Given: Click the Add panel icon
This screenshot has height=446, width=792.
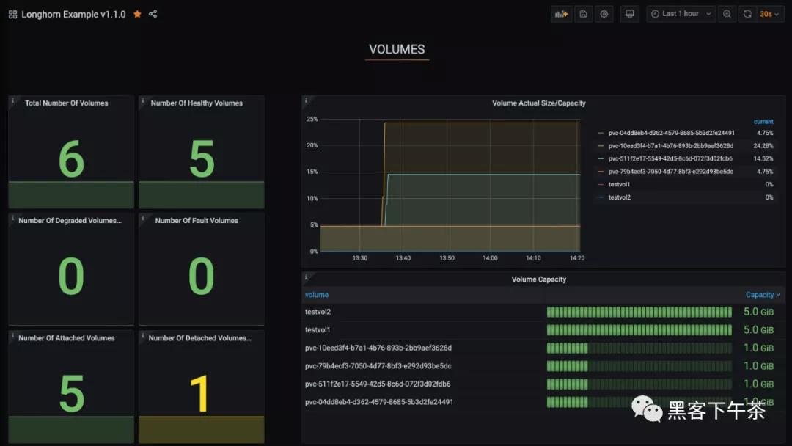Looking at the screenshot, I should 561,14.
